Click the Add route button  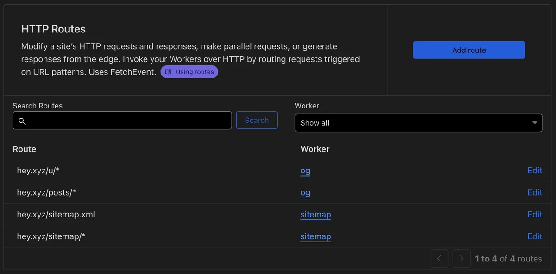[x=469, y=50]
